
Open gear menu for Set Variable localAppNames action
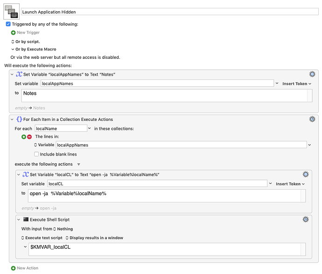tap(312, 74)
